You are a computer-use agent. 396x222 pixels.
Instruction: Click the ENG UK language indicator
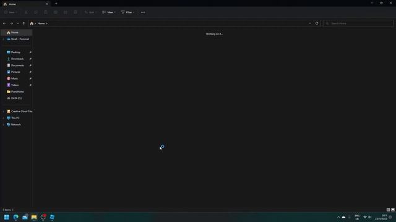click(x=357, y=217)
